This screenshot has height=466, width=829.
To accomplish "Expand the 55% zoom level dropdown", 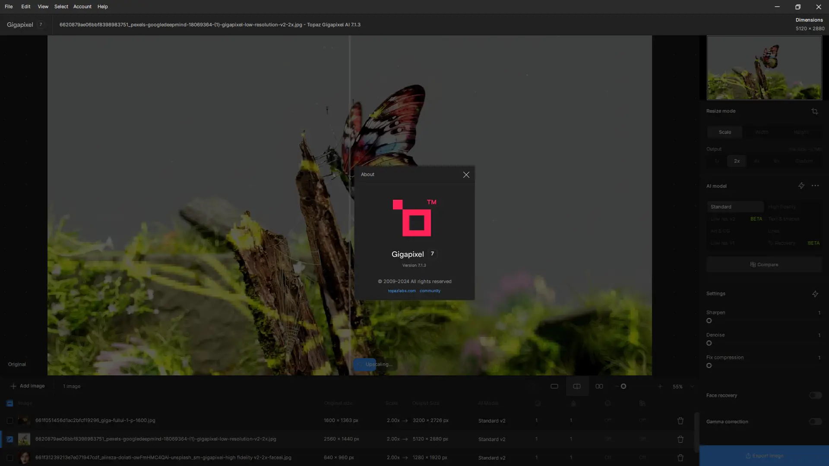I will 692,387.
